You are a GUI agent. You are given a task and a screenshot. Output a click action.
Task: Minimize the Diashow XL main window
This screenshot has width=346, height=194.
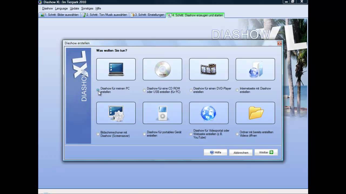click(287, 2)
